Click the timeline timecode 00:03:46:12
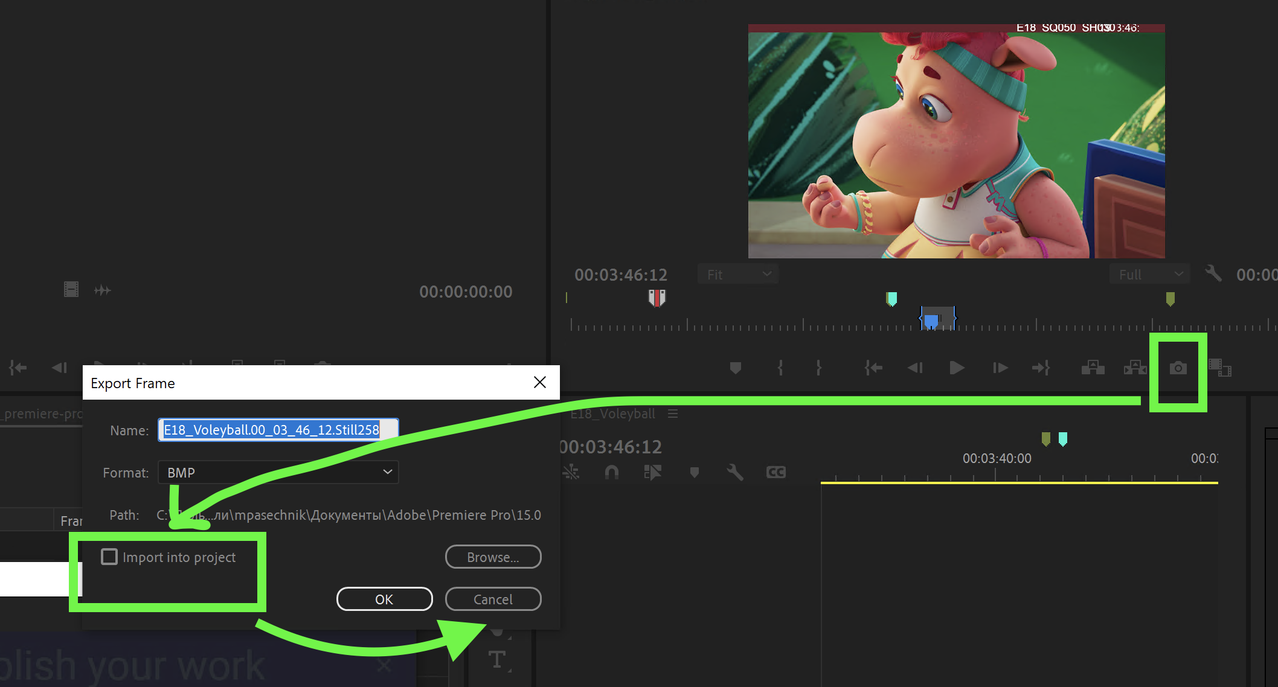The image size is (1278, 687). click(611, 447)
